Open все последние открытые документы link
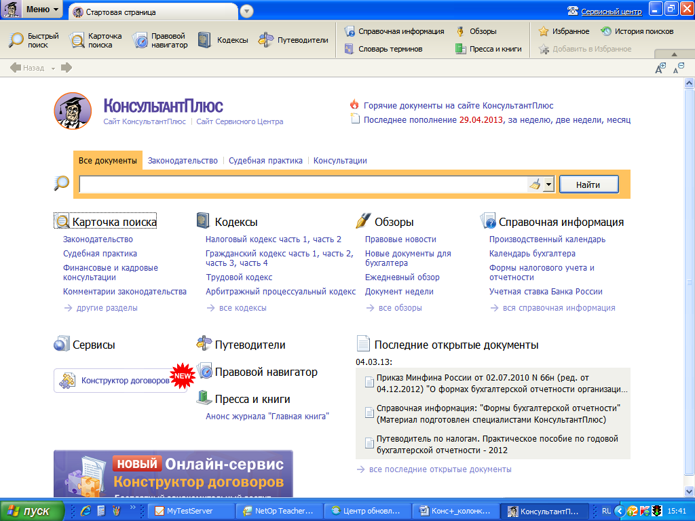This screenshot has height=521, width=695. tap(440, 469)
